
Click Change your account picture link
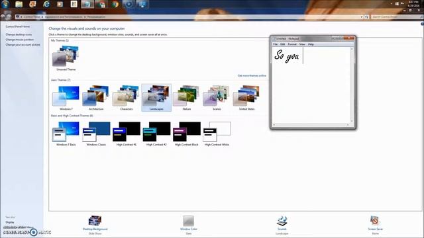coord(23,45)
